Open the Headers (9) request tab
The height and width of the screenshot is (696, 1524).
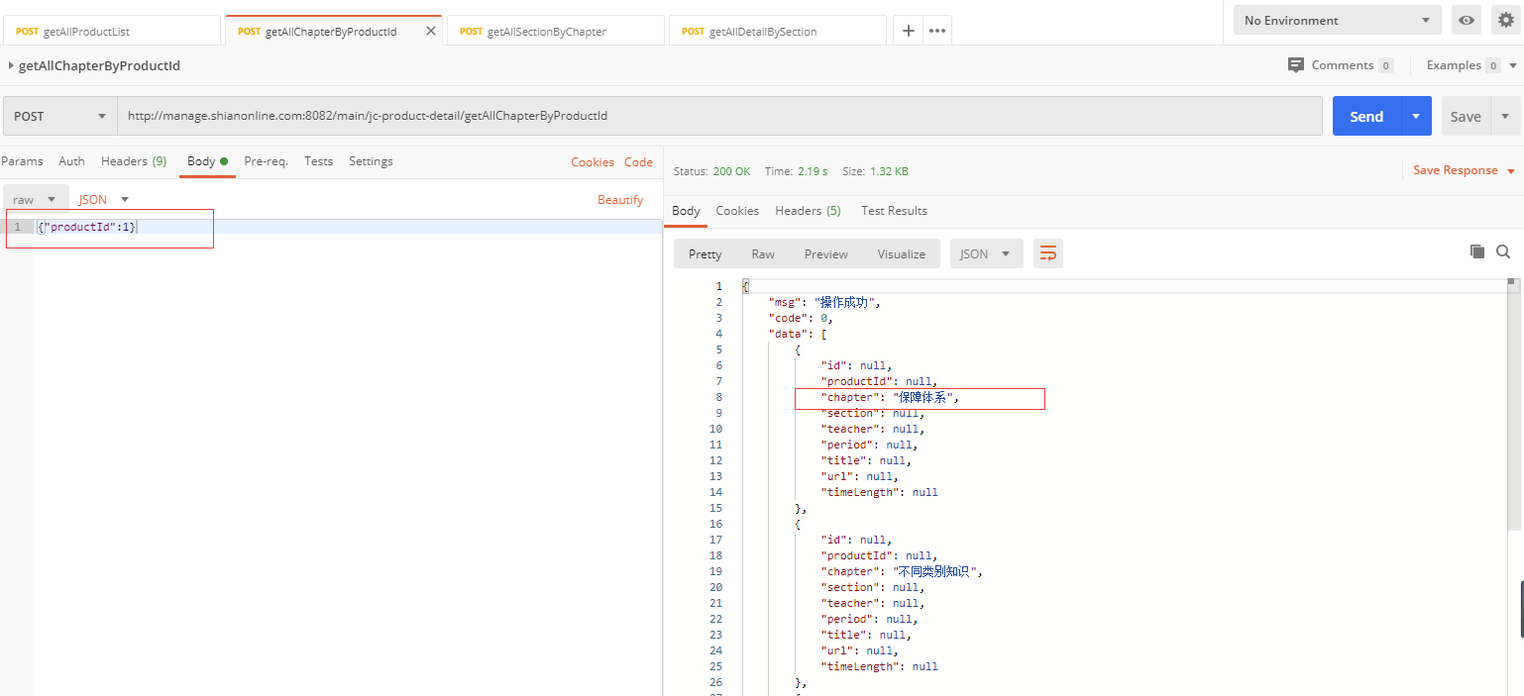click(x=134, y=161)
